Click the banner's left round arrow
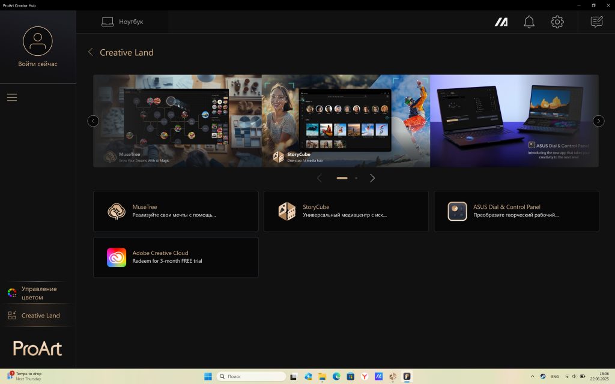This screenshot has height=384, width=615. point(93,121)
